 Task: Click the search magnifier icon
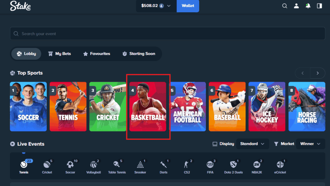click(x=285, y=5)
